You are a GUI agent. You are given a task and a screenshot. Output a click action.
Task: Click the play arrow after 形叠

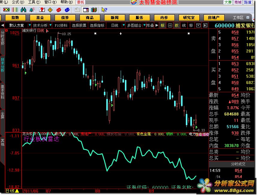(x=157, y=25)
